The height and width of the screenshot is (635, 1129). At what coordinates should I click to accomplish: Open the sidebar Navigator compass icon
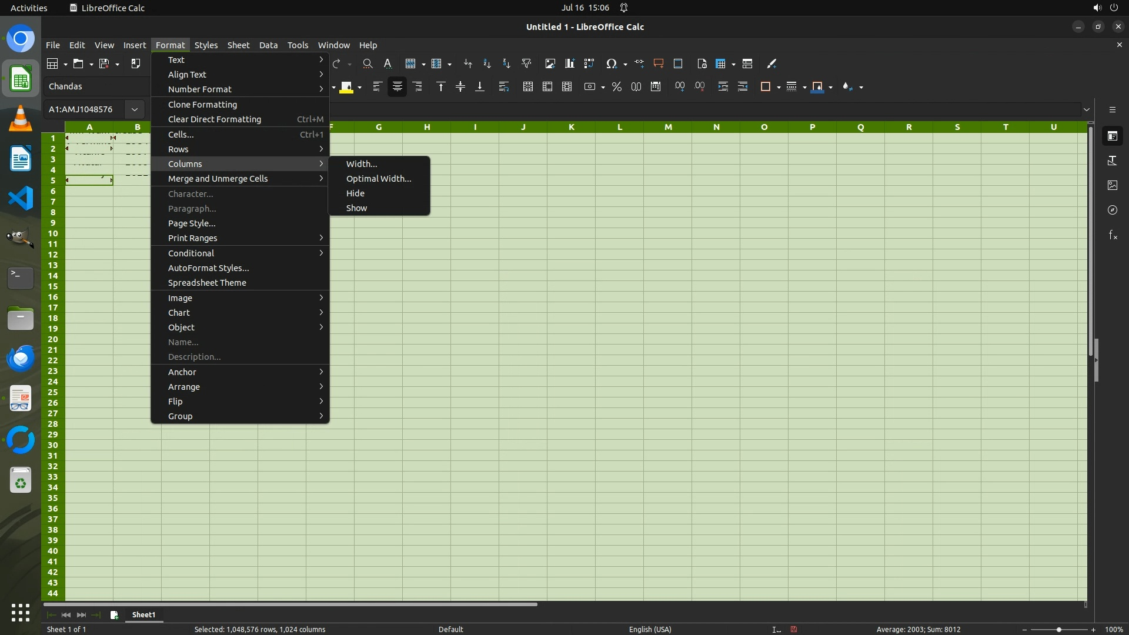(1112, 210)
